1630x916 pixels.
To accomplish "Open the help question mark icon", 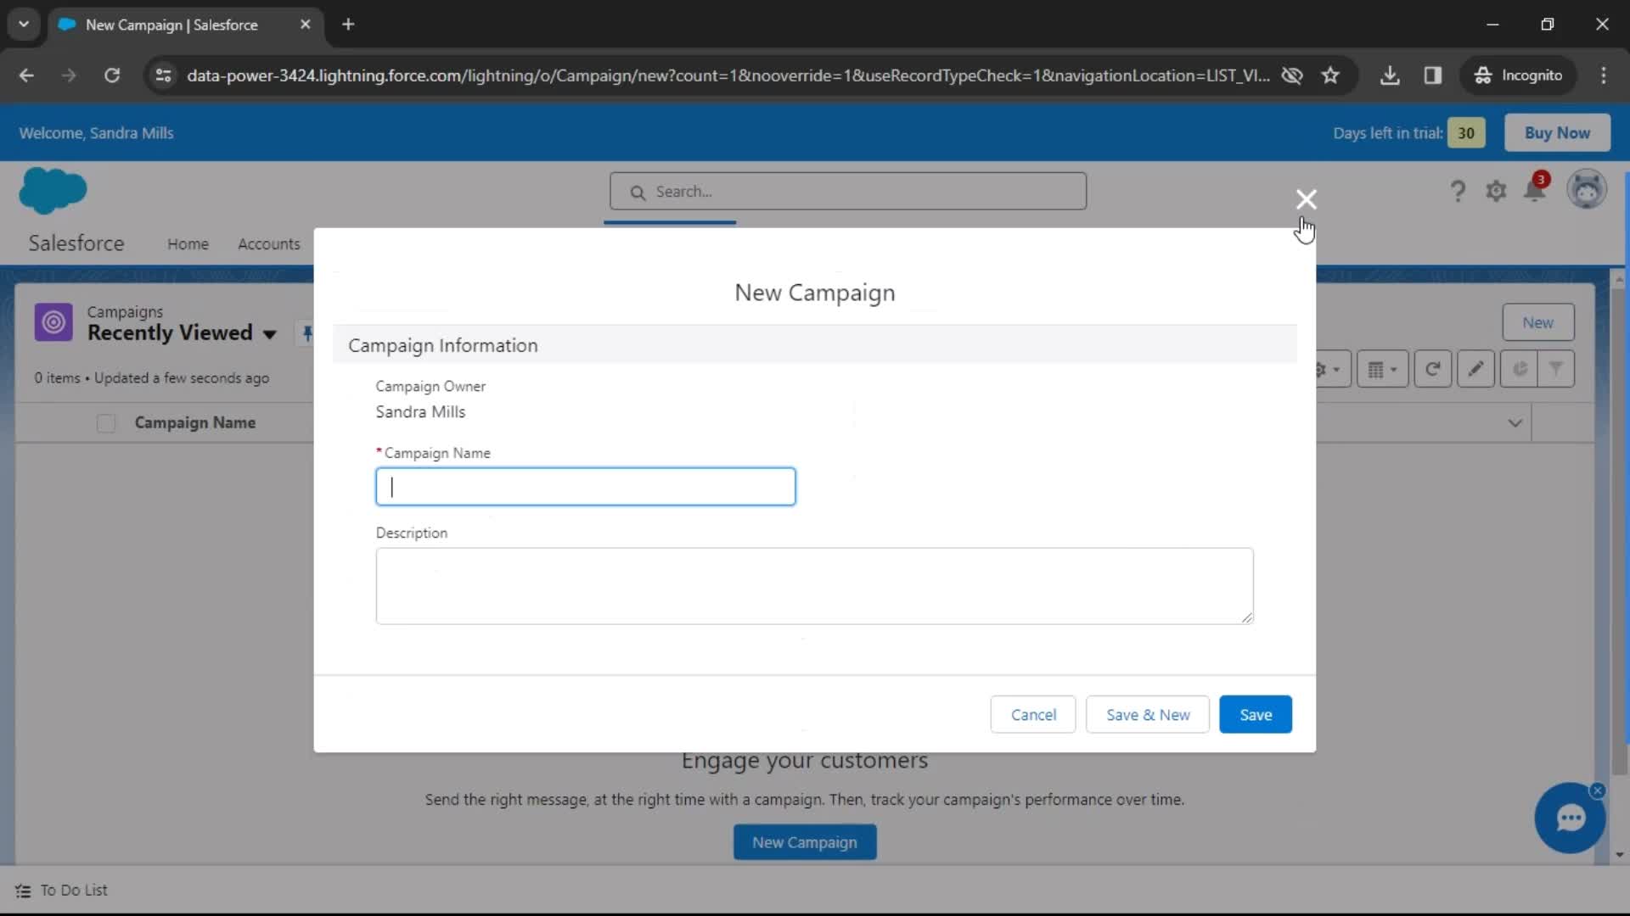I will pos(1458,191).
